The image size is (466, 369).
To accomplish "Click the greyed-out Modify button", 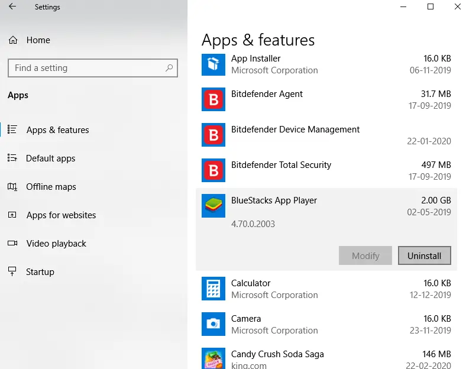I will [x=365, y=255].
